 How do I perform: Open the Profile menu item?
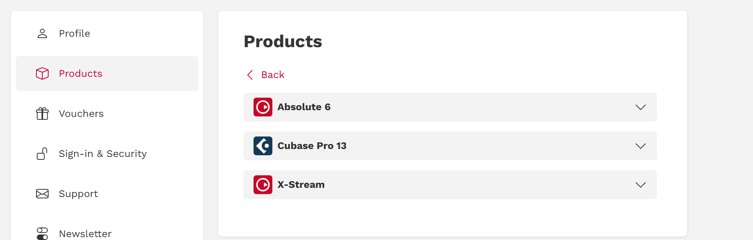75,33
